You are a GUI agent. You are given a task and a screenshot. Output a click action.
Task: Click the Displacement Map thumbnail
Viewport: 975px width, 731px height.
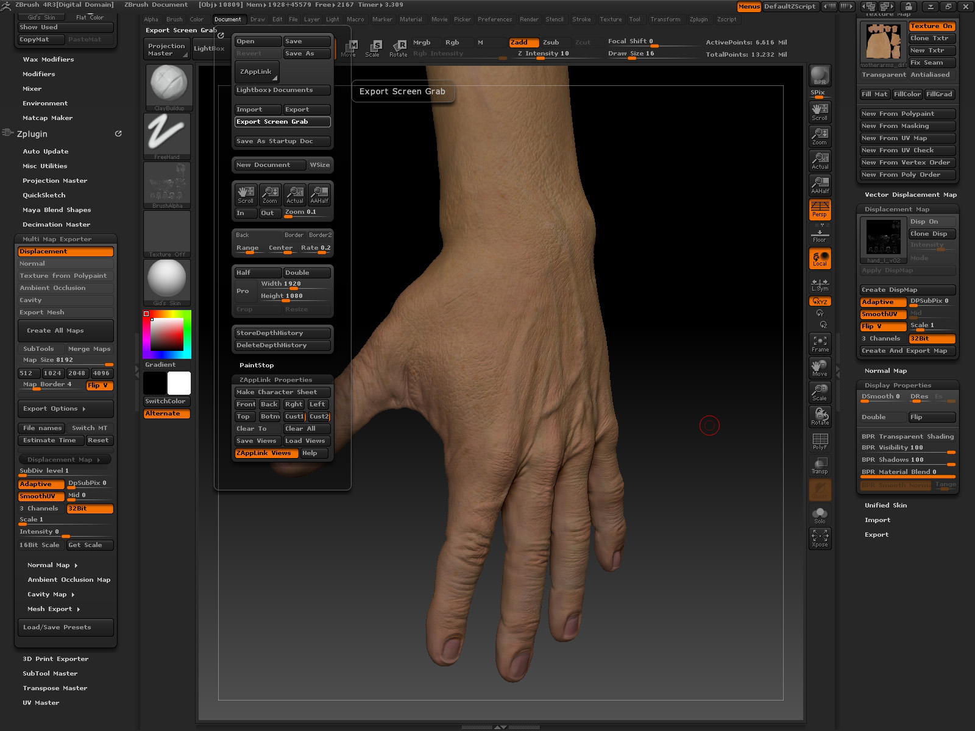pyautogui.click(x=883, y=240)
